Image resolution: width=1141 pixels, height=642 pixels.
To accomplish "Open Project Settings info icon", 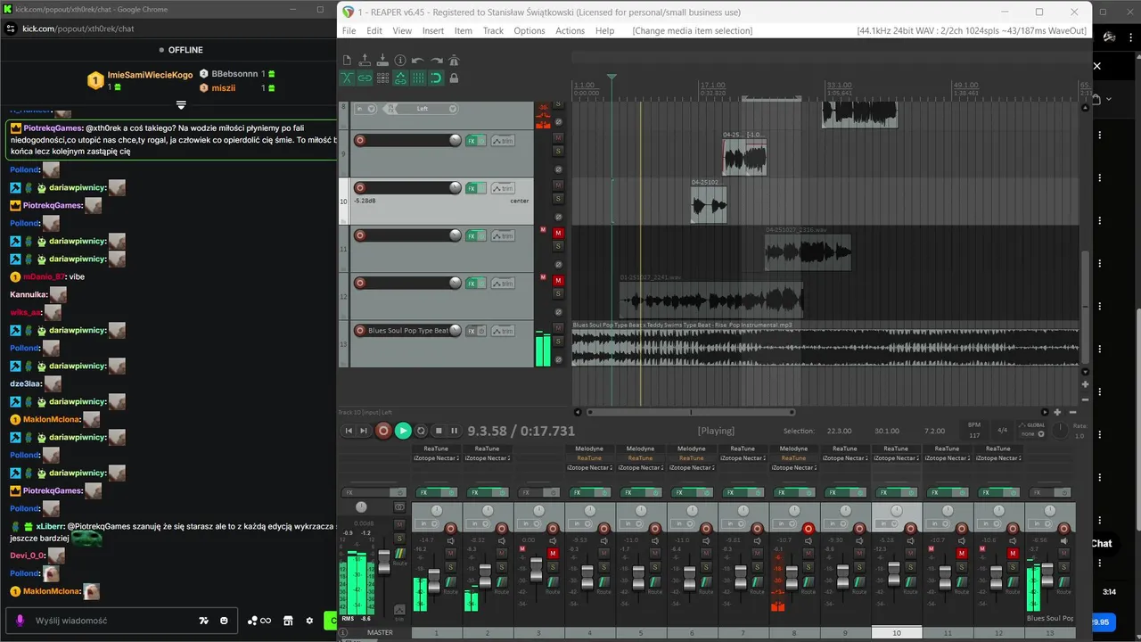I will pyautogui.click(x=400, y=61).
